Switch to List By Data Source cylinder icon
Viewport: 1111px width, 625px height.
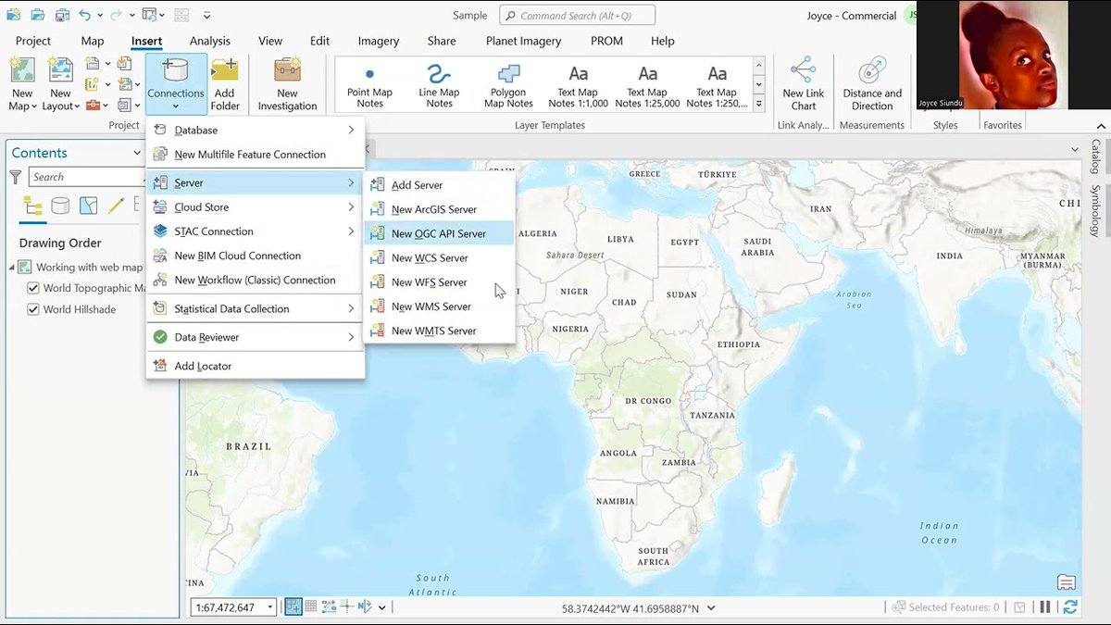tap(60, 206)
